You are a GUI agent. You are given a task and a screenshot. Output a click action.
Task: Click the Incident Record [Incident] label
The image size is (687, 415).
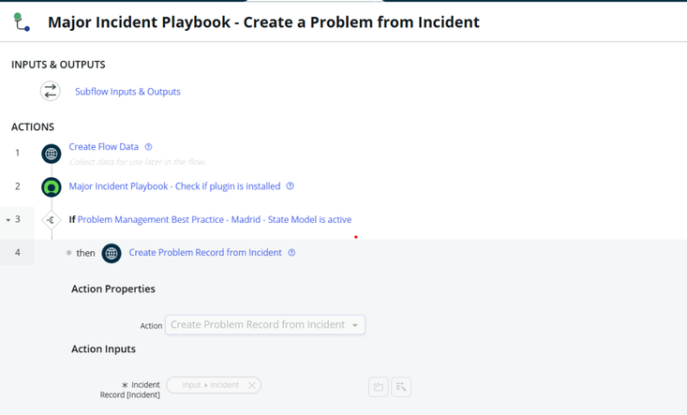click(130, 390)
